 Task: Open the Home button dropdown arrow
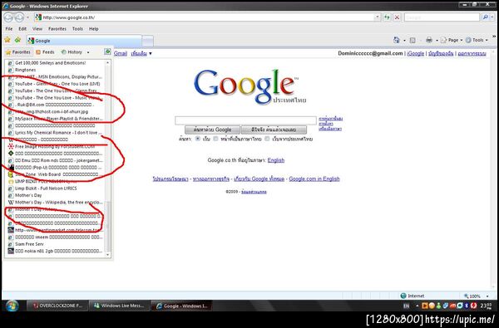404,41
